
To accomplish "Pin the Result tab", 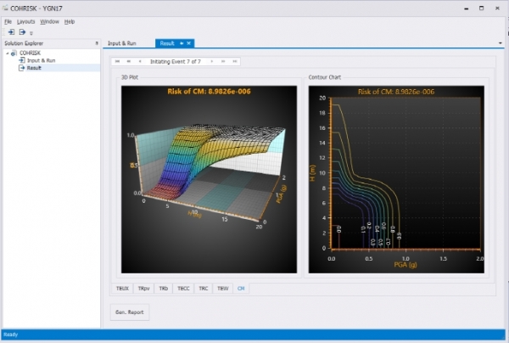I will pos(182,42).
